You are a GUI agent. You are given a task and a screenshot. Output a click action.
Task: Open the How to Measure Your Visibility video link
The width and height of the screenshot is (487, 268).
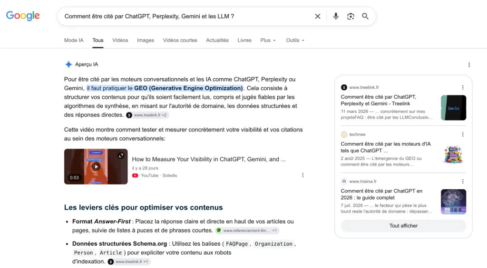coord(209,159)
